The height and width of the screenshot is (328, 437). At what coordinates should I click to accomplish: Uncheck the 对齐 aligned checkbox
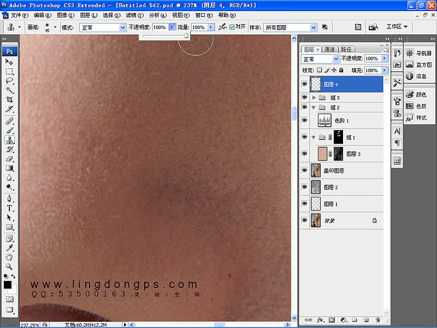pyautogui.click(x=232, y=27)
